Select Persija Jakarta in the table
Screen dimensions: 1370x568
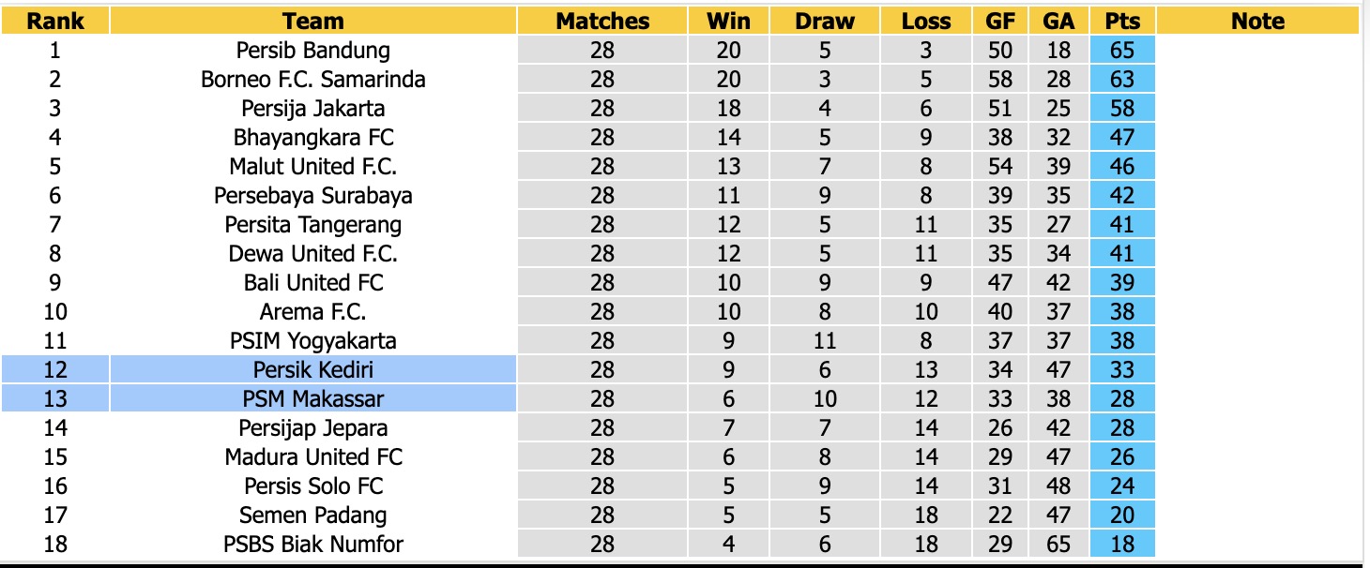pyautogui.click(x=312, y=108)
